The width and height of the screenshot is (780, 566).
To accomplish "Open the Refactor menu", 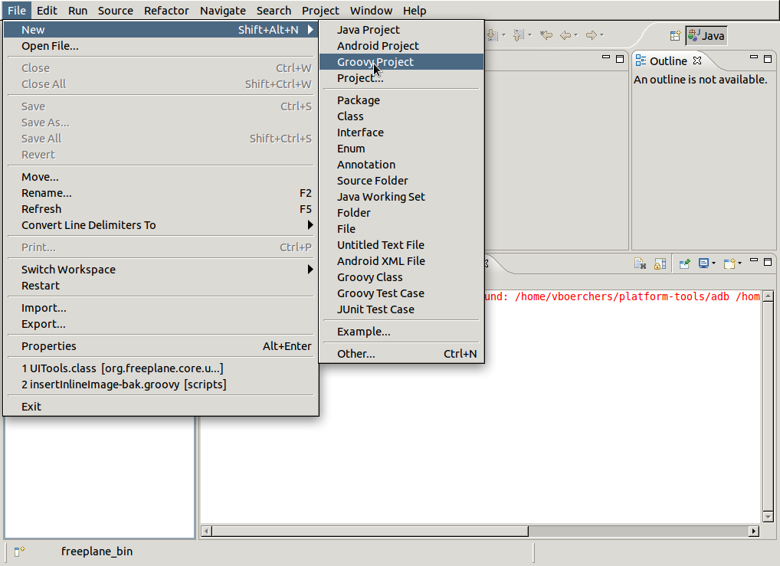I will (166, 11).
